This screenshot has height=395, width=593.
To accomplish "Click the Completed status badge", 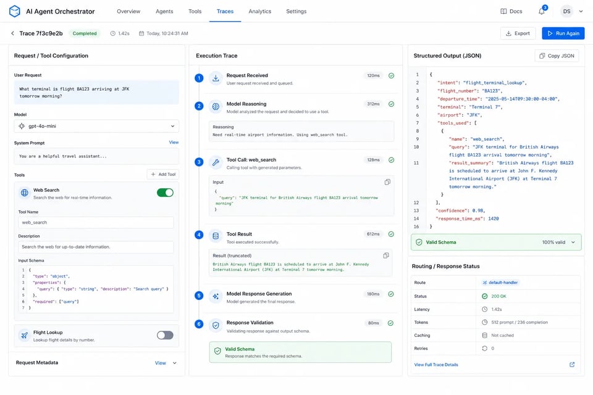I will [x=85, y=33].
